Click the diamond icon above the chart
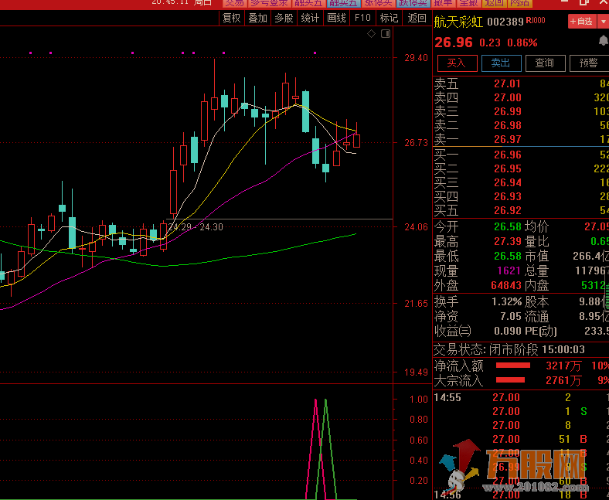This screenshot has height=500, width=609. tap(371, 34)
